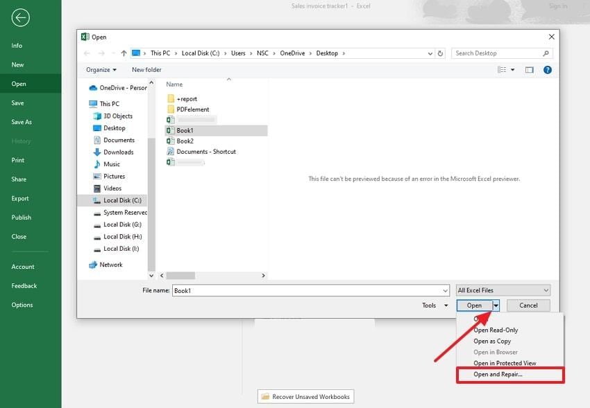Expand the address bar history dropdown
The image size is (590, 408).
pyautogui.click(x=430, y=53)
